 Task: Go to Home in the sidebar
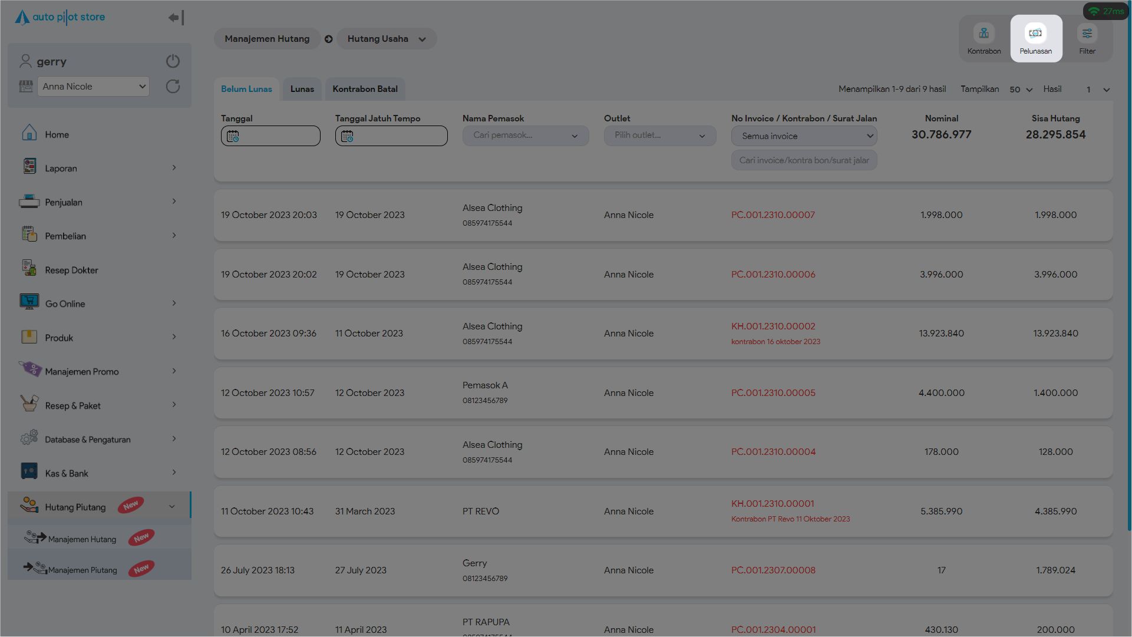point(57,135)
